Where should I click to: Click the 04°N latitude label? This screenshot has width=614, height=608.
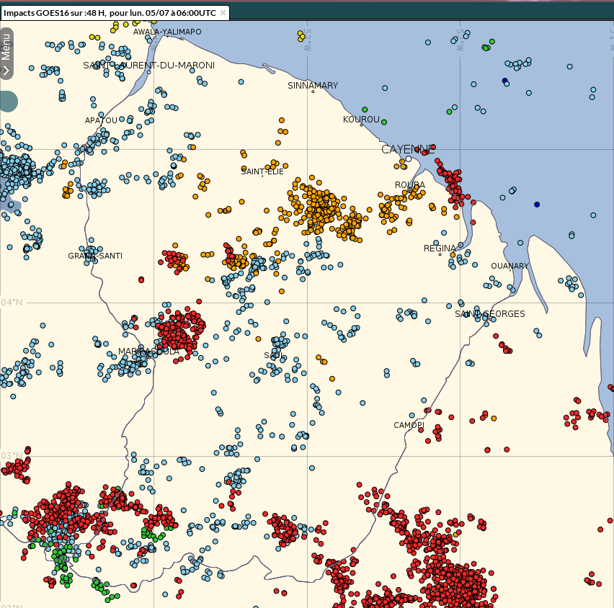click(x=12, y=303)
